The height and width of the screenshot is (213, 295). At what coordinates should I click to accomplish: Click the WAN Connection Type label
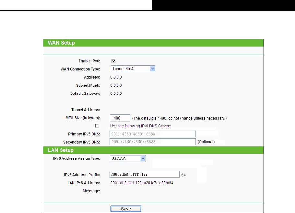80,69
